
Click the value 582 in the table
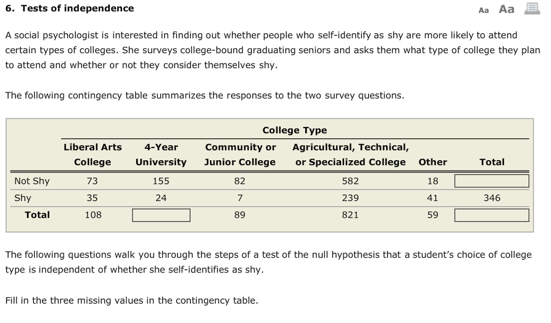(350, 181)
